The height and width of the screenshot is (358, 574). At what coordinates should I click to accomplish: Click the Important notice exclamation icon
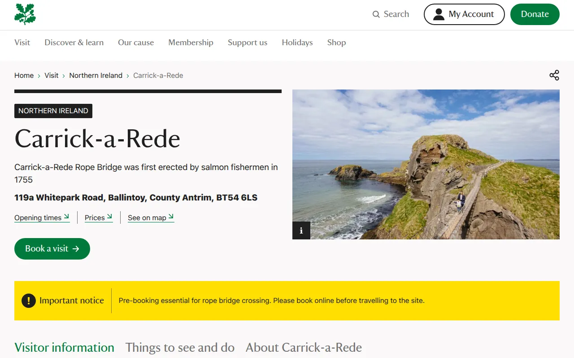coord(29,301)
